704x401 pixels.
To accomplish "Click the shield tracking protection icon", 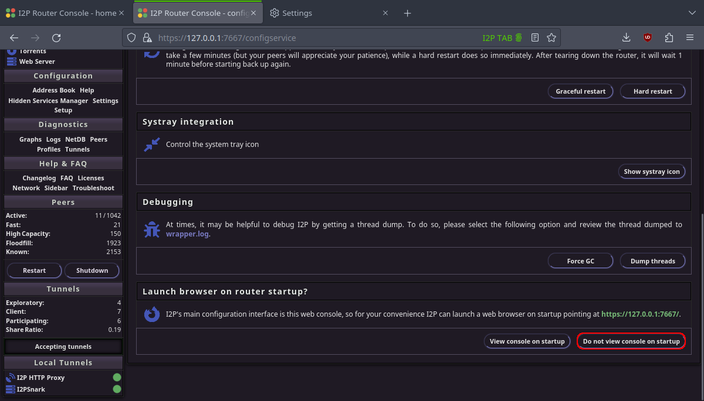I will coord(132,37).
